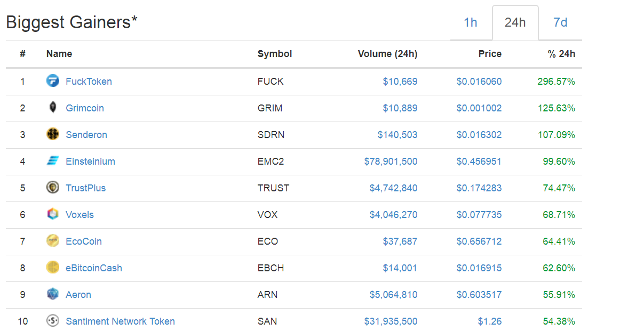This screenshot has height=331, width=636.
Task: Click the SDRN symbol cell
Action: tap(271, 135)
